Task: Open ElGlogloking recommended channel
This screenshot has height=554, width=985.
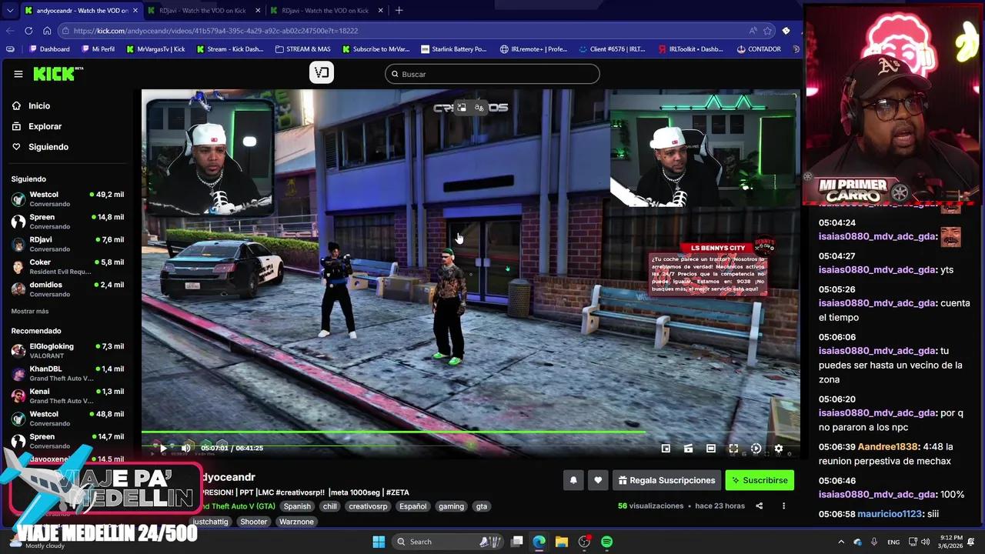Action: 68,351
